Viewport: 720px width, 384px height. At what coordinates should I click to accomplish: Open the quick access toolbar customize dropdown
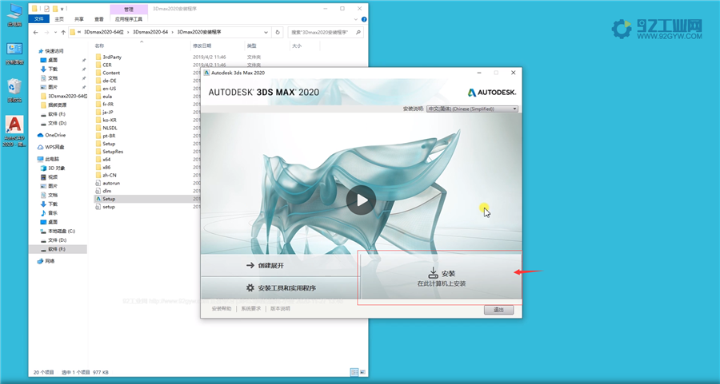tap(62, 9)
